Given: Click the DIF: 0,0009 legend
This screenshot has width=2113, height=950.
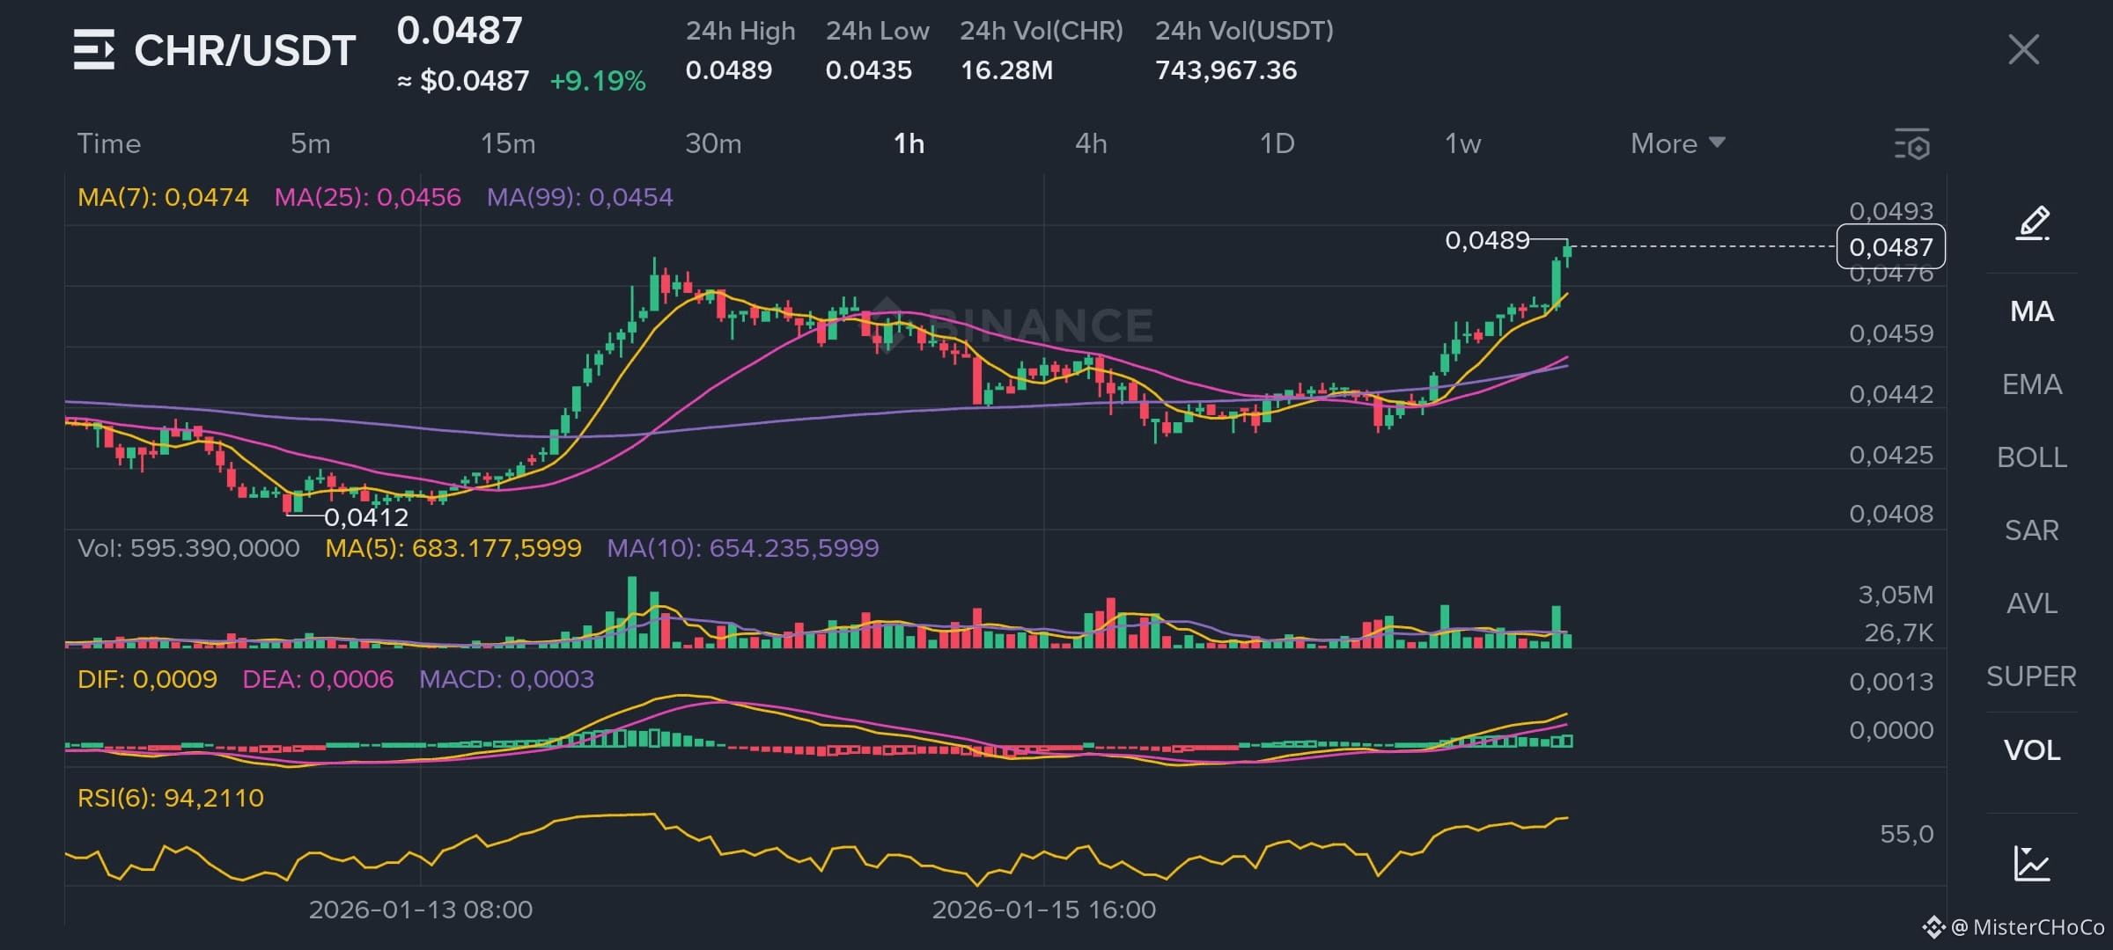Looking at the screenshot, I should (x=147, y=679).
